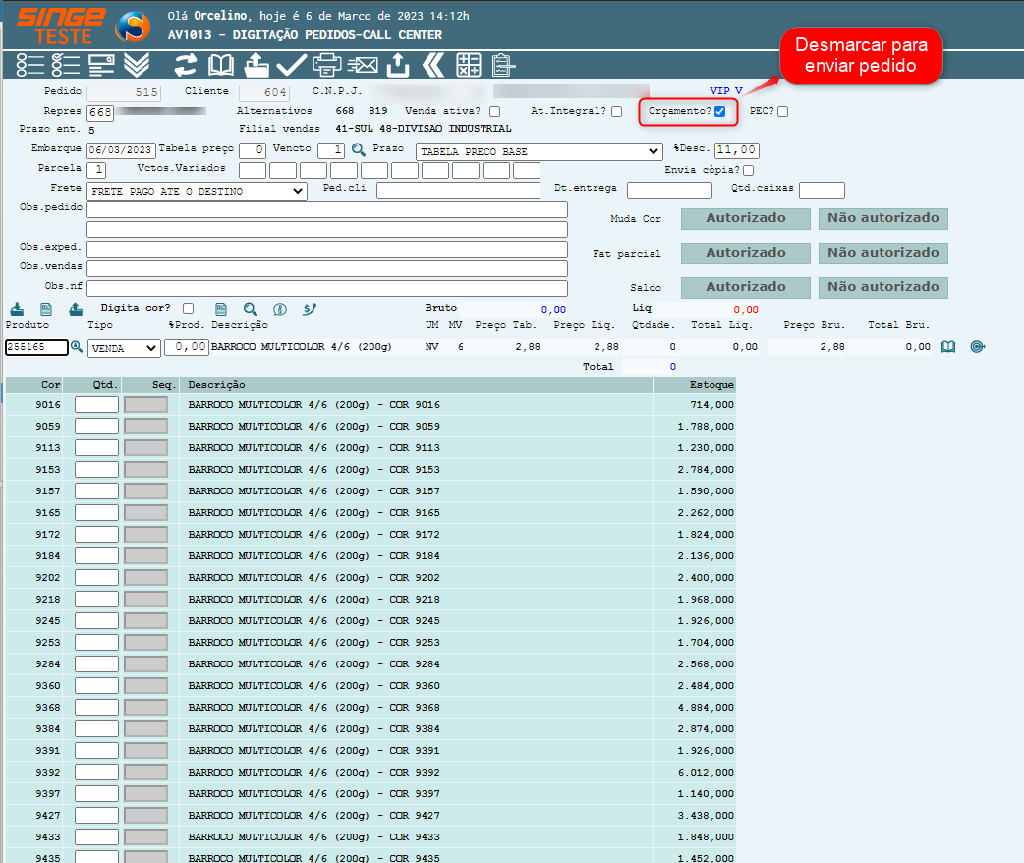Screen dimensions: 1024x863
Task: Click Não autorizado button for Saldo
Action: [x=882, y=288]
